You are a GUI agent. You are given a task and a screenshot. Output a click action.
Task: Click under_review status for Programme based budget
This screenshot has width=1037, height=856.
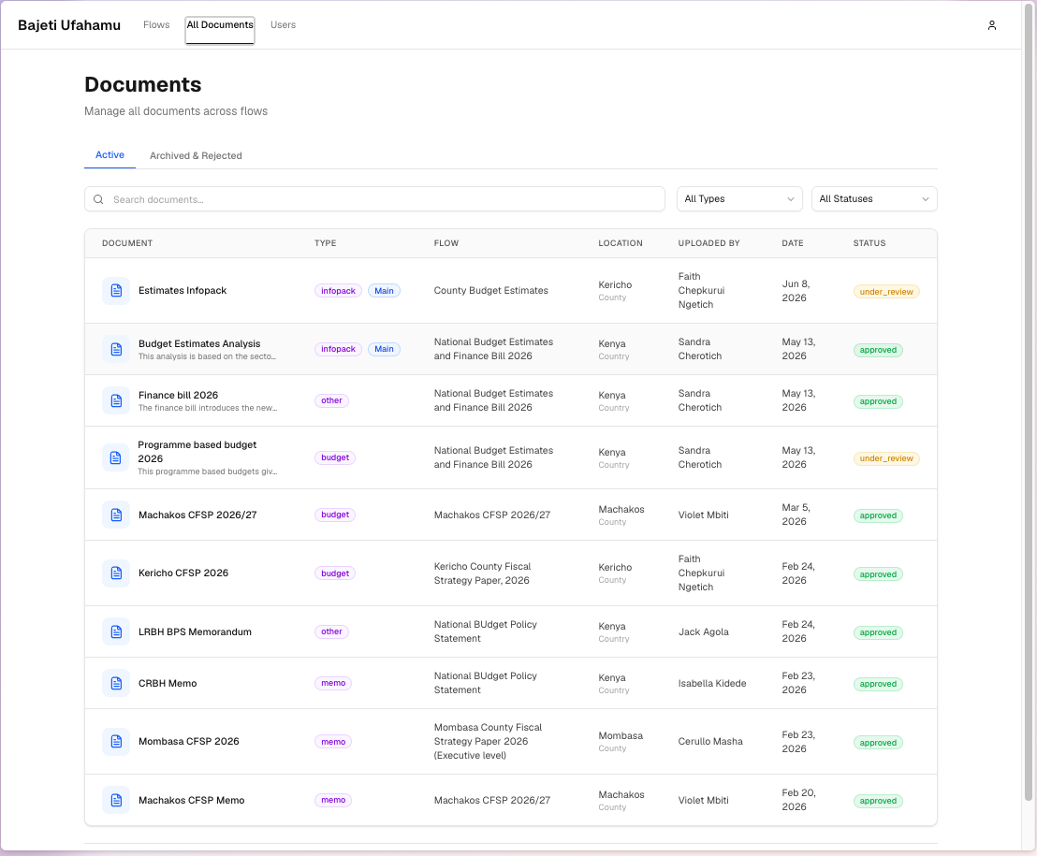[886, 458]
